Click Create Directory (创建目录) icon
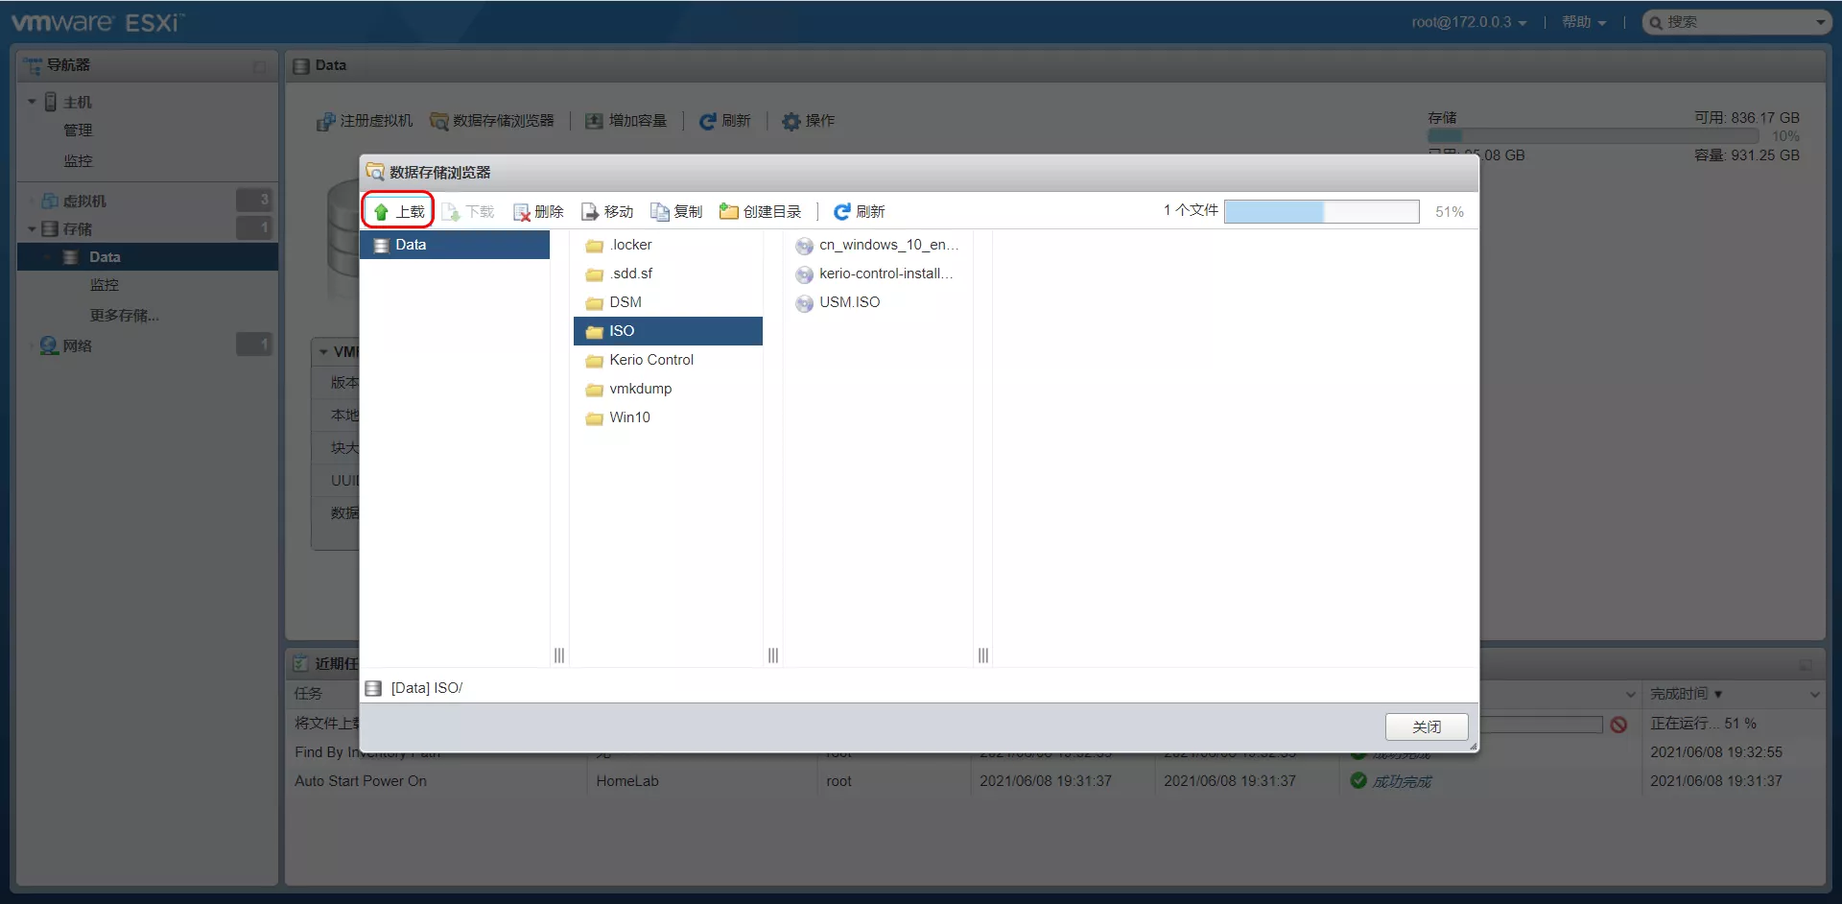The height and width of the screenshot is (904, 1842). (760, 212)
